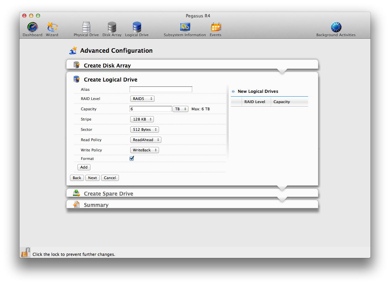View Background Activities
This screenshot has height=285, width=390.
pos(336,27)
